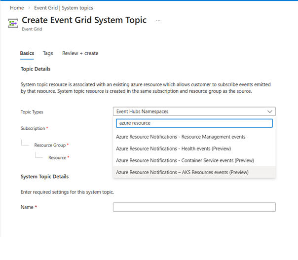This screenshot has height=260, width=298.
Task: Click the 'Name' field label
Action: (x=27, y=207)
